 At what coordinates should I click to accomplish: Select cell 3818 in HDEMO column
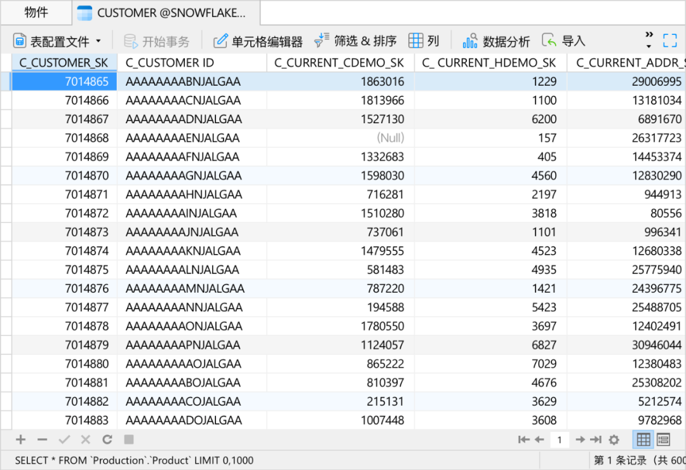click(x=490, y=213)
